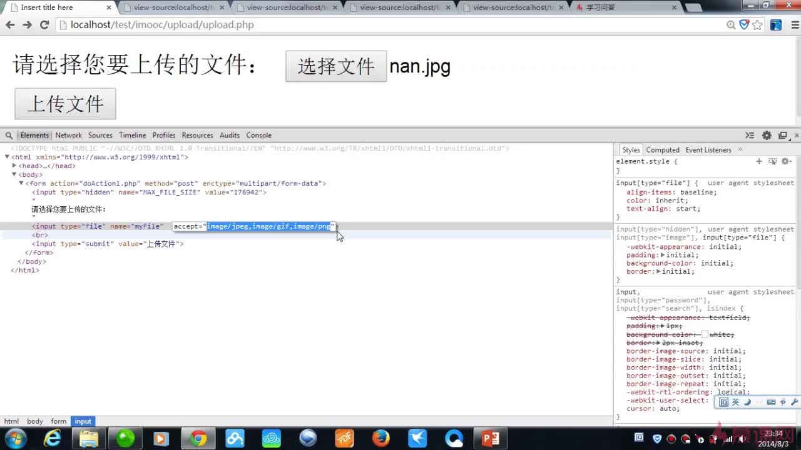
Task: Open the Chrome menu hamburger icon
Action: (795, 25)
